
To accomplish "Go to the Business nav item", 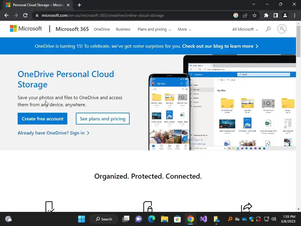I will (x=123, y=29).
